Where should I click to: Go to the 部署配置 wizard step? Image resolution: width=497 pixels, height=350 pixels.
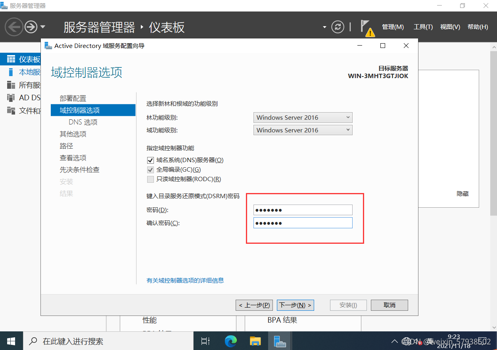(x=73, y=98)
